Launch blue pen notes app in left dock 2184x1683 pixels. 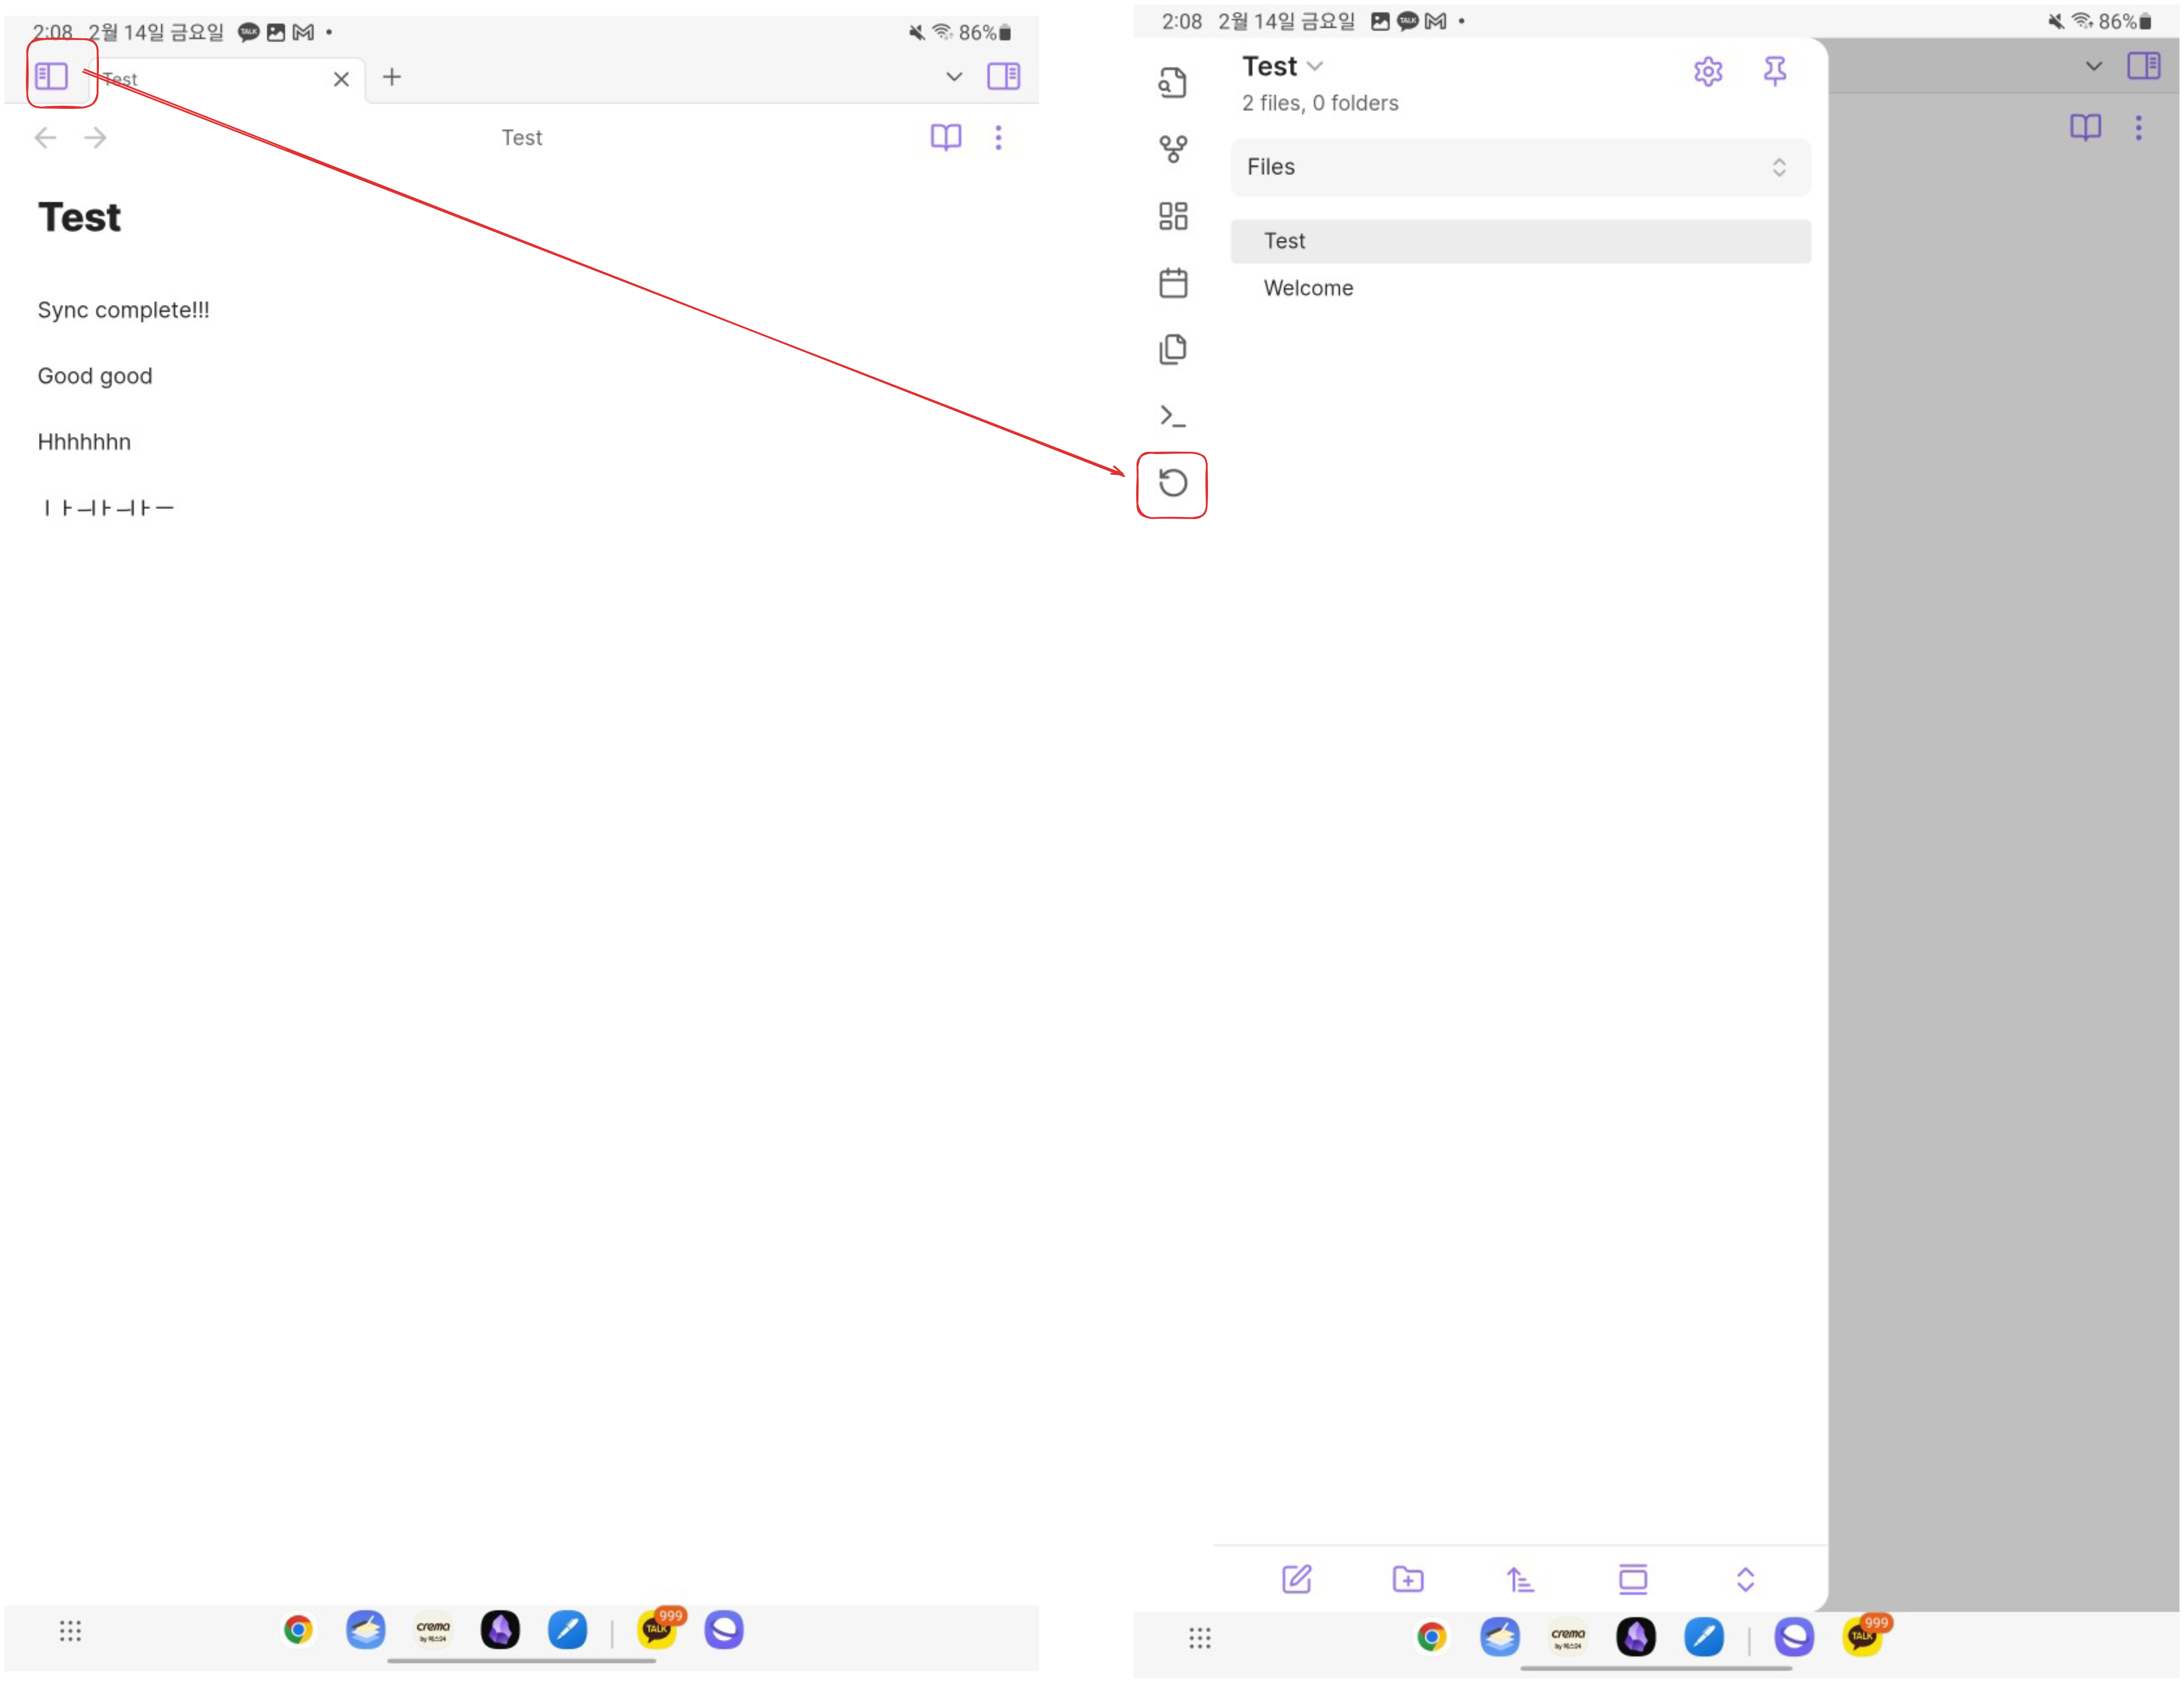tap(567, 1630)
